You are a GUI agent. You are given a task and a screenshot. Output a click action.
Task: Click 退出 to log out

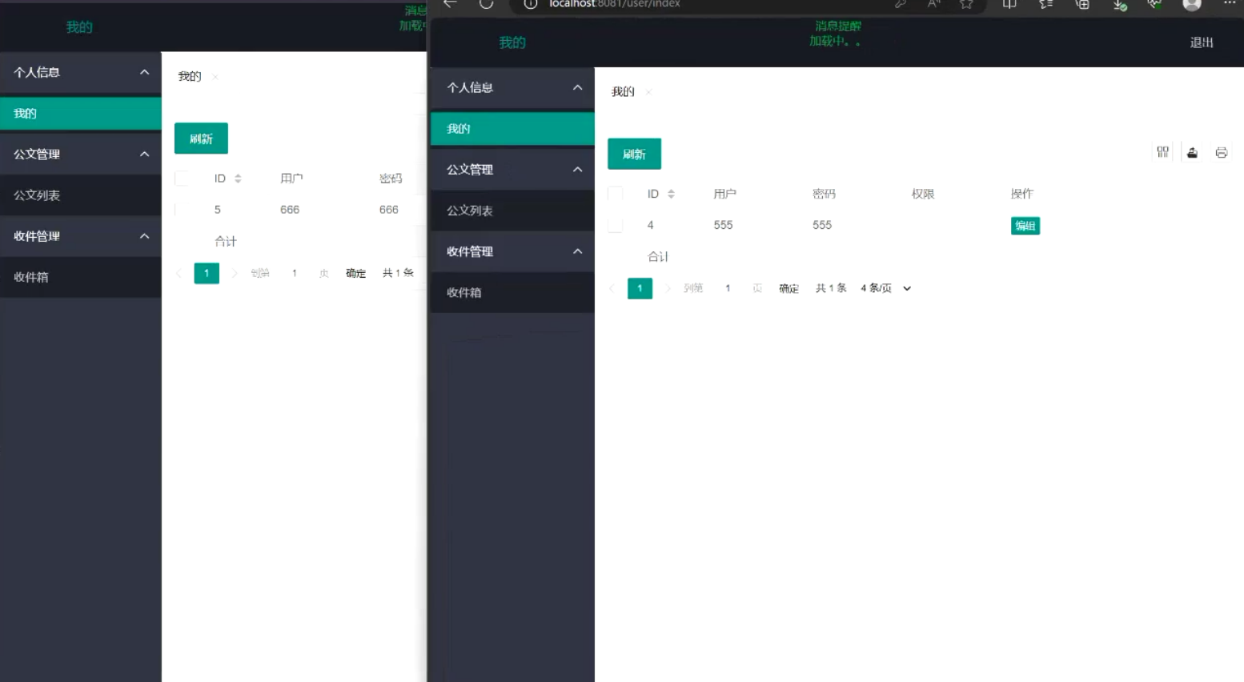(1202, 42)
